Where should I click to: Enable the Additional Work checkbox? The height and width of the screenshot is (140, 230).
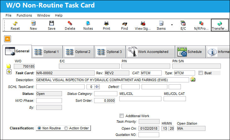click(x=121, y=116)
